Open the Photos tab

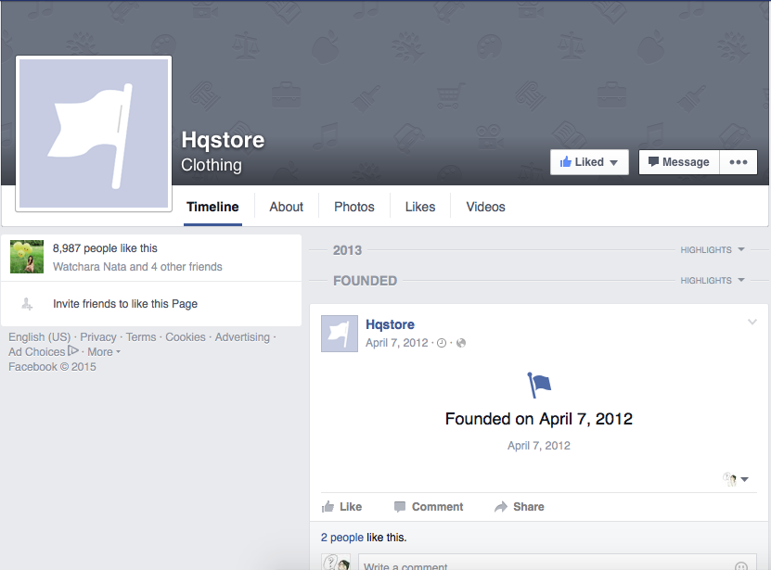coord(354,207)
